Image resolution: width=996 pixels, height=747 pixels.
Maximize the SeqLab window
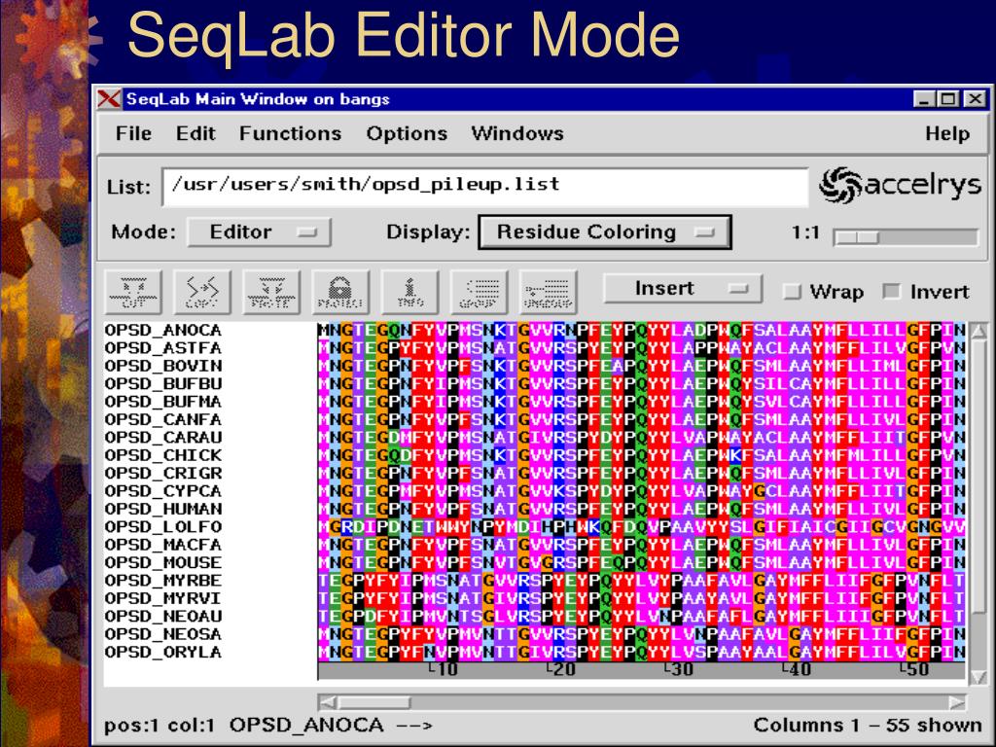[949, 99]
